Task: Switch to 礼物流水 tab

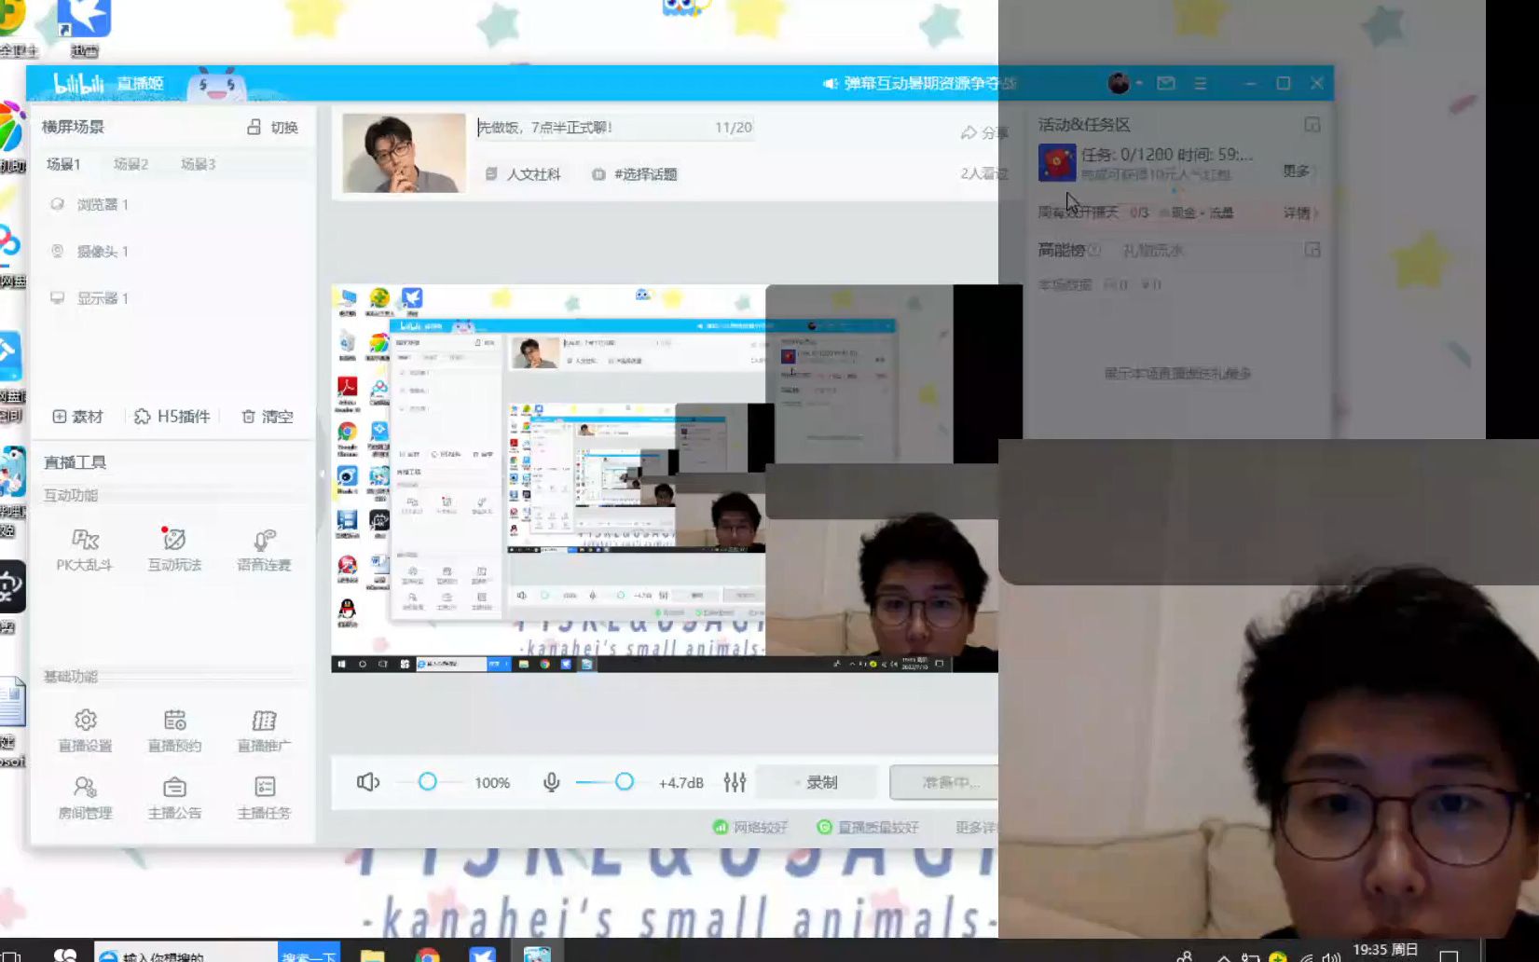Action: coord(1153,250)
